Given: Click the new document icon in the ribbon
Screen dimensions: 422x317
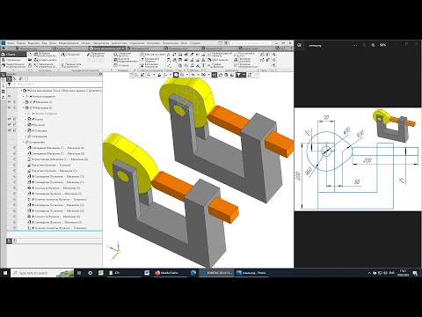Looking at the screenshot, I should point(30,55).
